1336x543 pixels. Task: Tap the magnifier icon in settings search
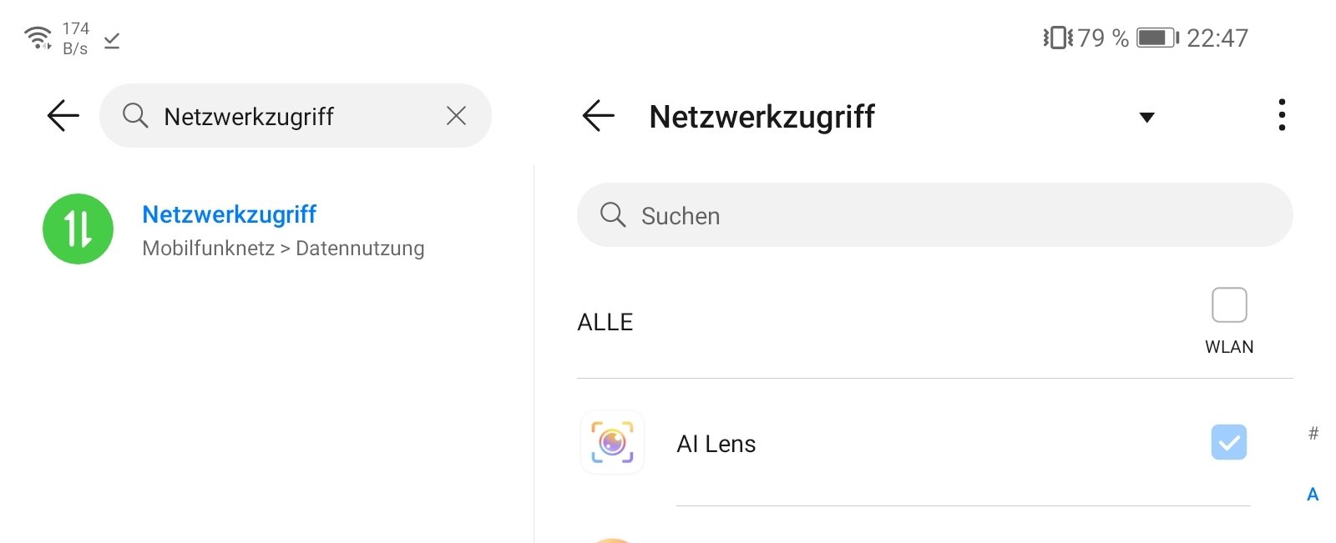click(135, 116)
